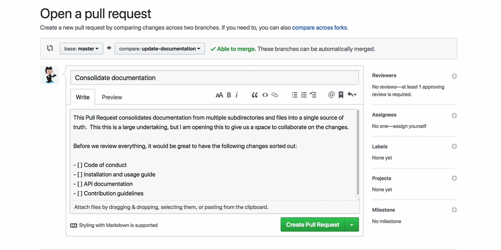The height and width of the screenshot is (250, 501).
Task: Insert code formatting
Action: pos(265,95)
